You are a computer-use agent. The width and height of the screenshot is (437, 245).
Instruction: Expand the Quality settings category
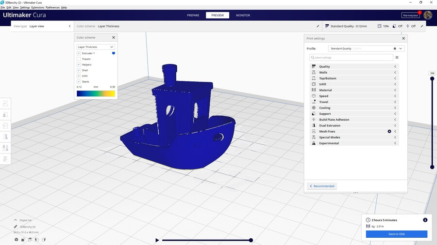(x=354, y=66)
